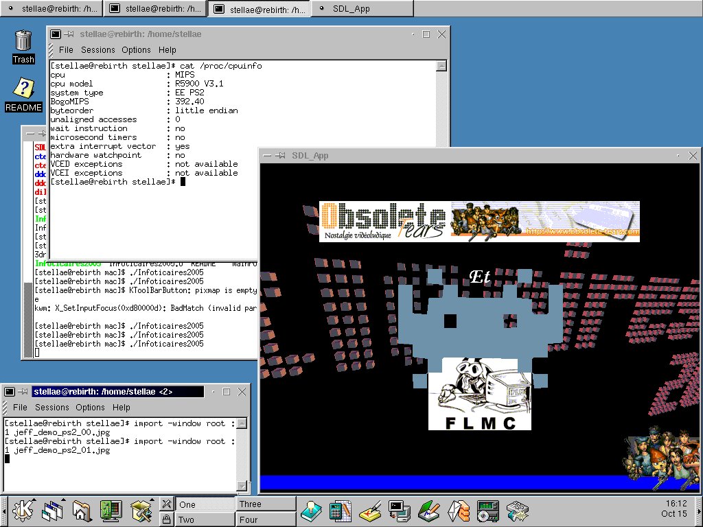703x527 pixels.
Task: Switch to virtual desktop One
Action: [205, 504]
